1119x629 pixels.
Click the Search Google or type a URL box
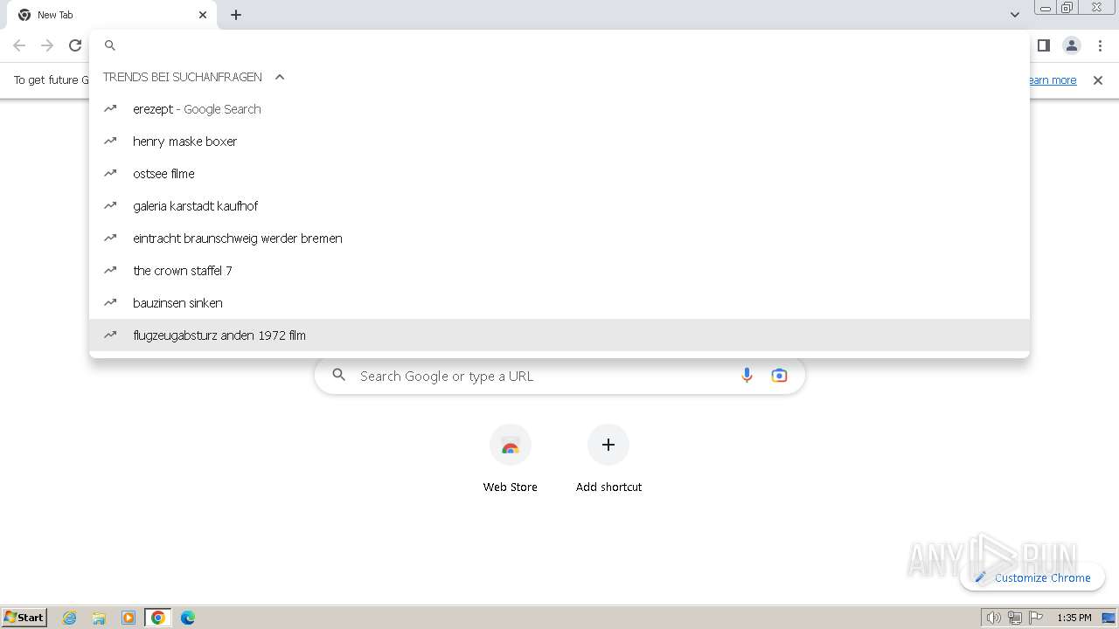pos(559,376)
